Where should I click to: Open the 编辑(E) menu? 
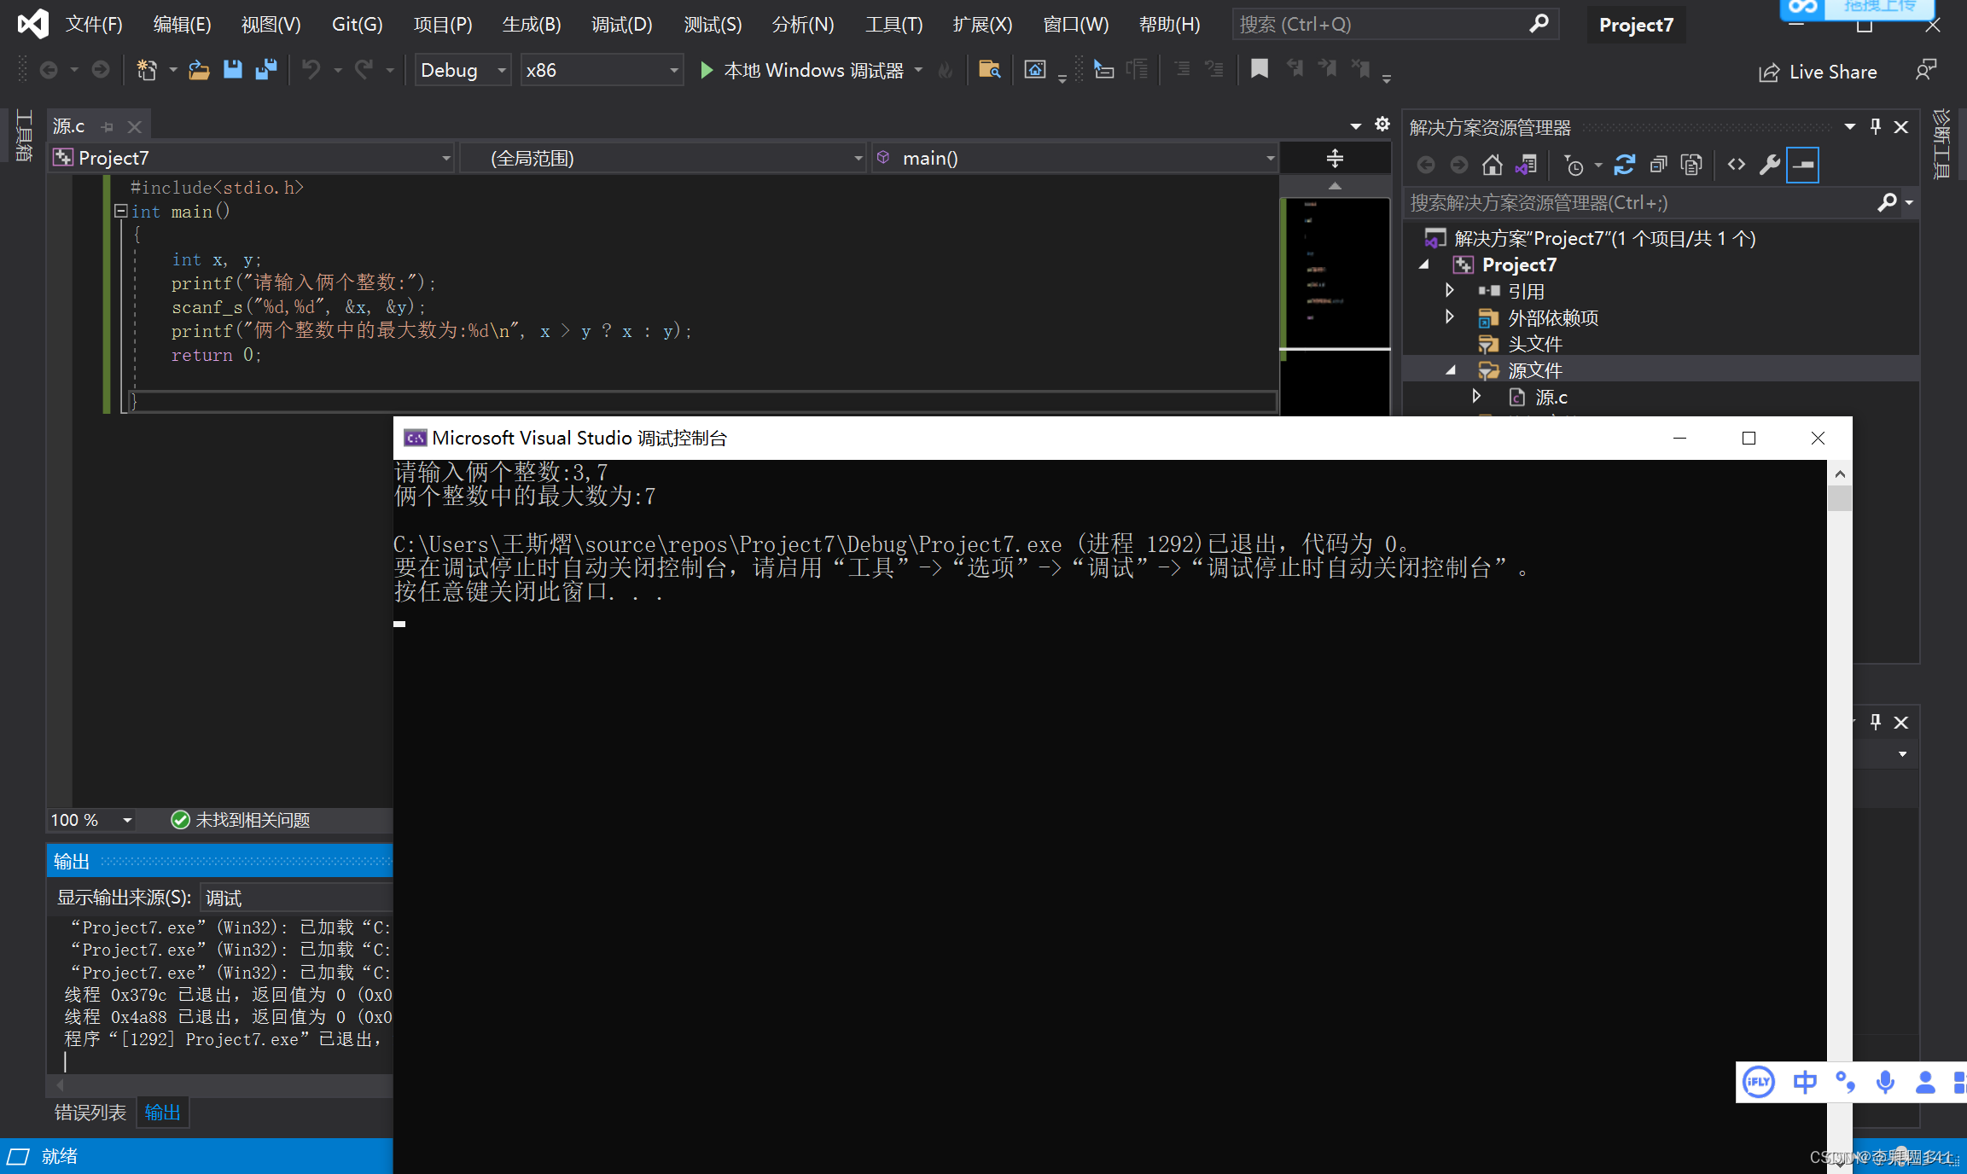tap(182, 24)
